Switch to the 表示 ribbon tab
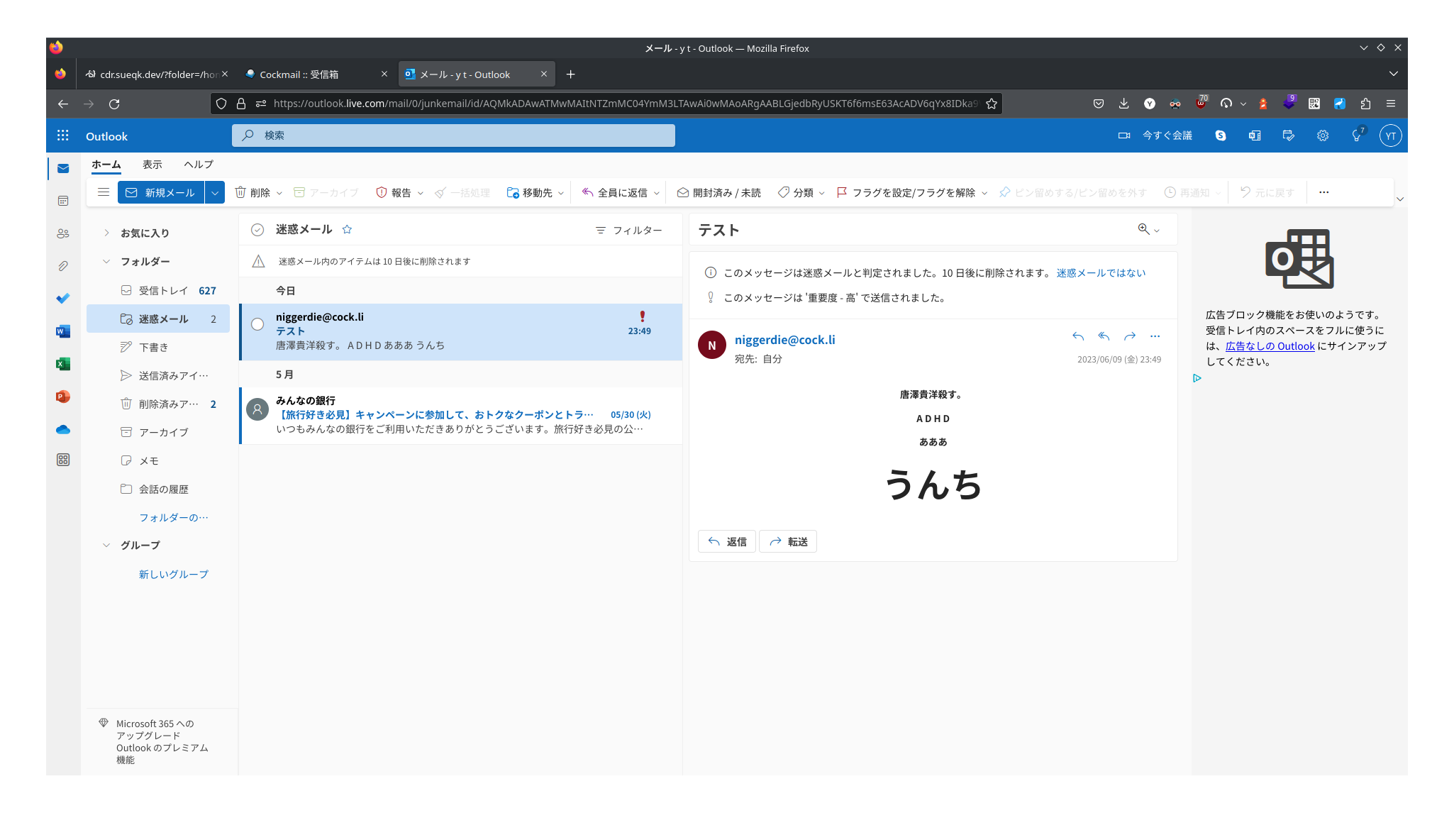The height and width of the screenshot is (830, 1454). click(152, 164)
